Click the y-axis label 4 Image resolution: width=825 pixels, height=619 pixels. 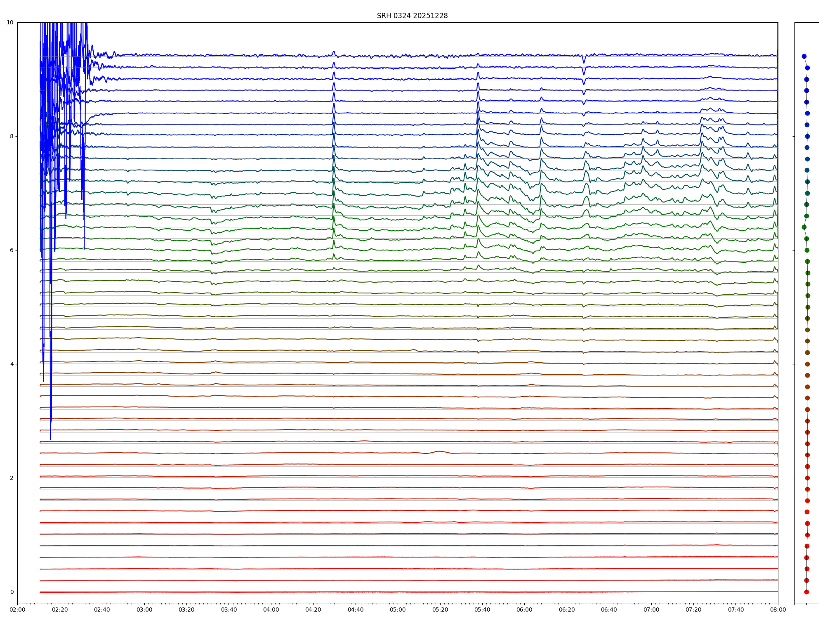tap(12, 364)
